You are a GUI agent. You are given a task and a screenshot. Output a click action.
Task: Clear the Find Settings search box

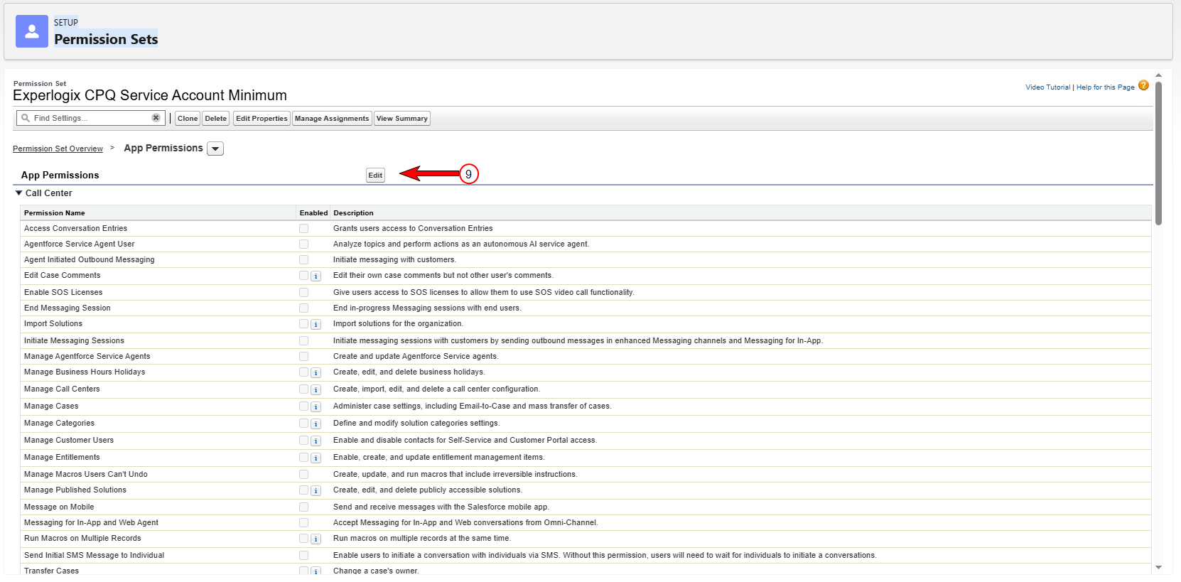156,118
